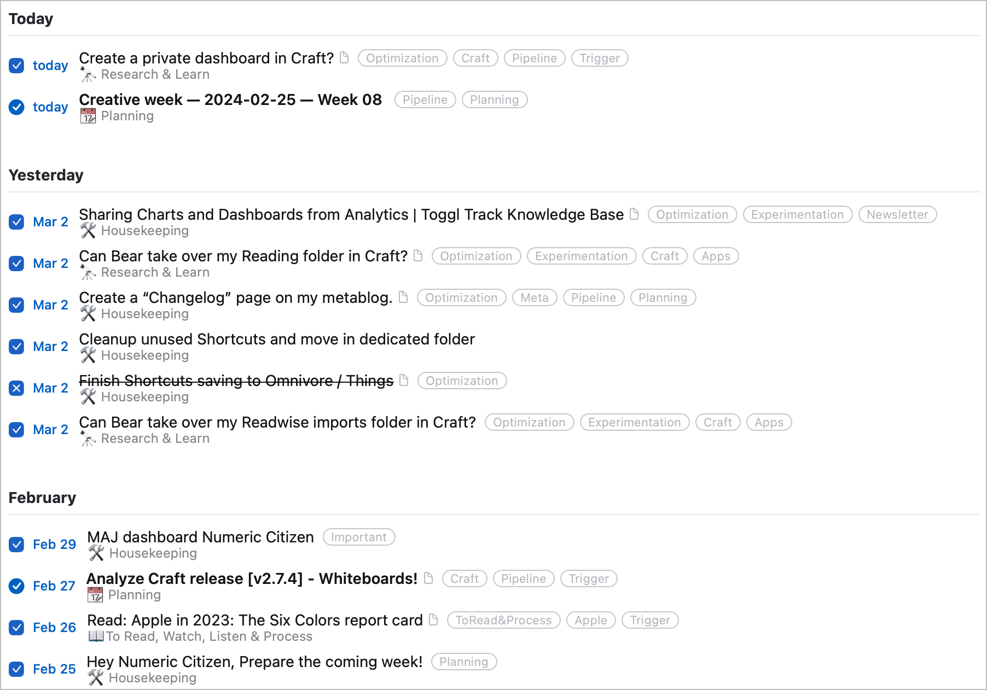Click tools icon under 'MAJ dashboard Numeric Citizen'
The height and width of the screenshot is (690, 987).
[x=96, y=553]
